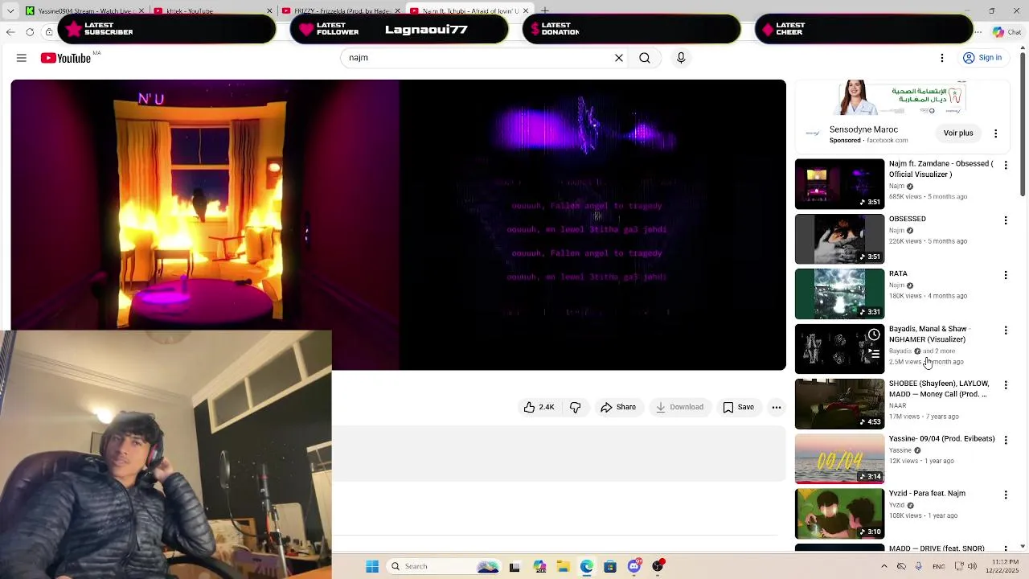Viewport: 1029px width, 579px height.
Task: Open options for Yassine 09/04 video
Action: (x=1006, y=439)
